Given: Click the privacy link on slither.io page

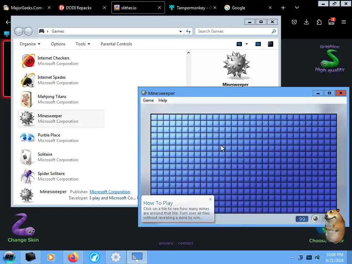Looking at the screenshot, I should click(x=166, y=243).
